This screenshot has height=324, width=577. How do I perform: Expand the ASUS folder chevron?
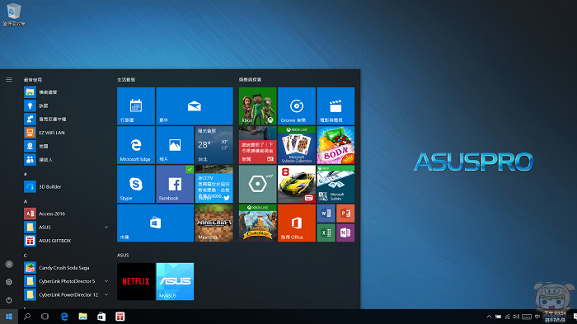click(x=106, y=228)
